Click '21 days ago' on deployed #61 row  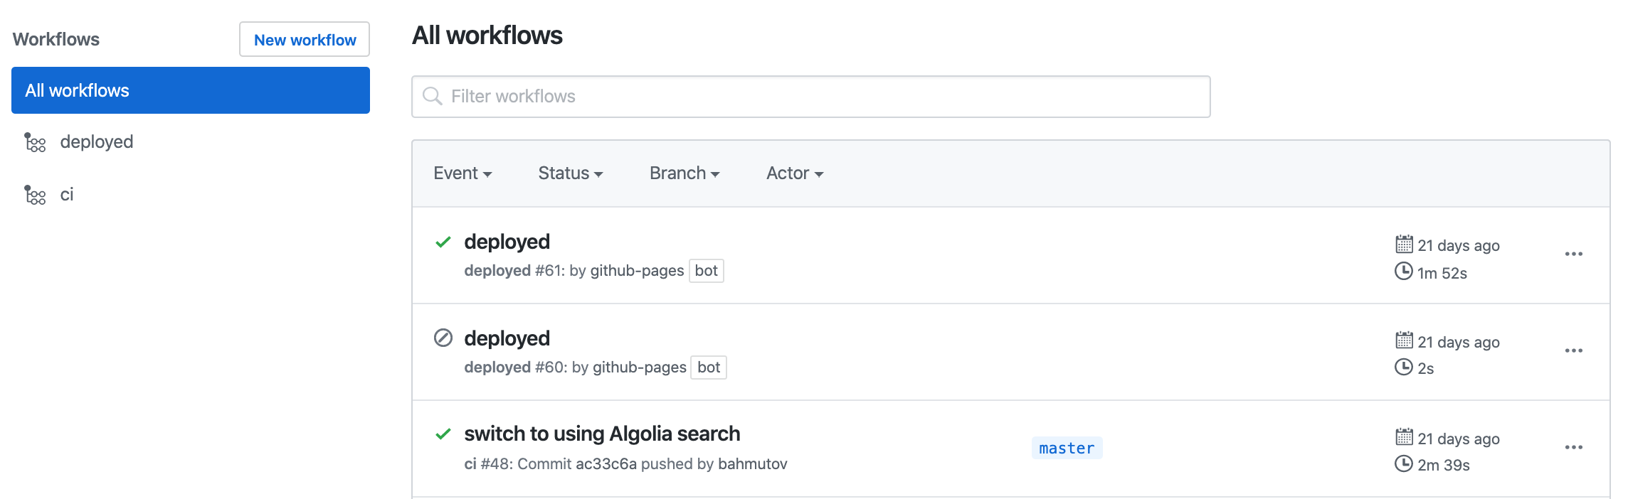pyautogui.click(x=1459, y=245)
